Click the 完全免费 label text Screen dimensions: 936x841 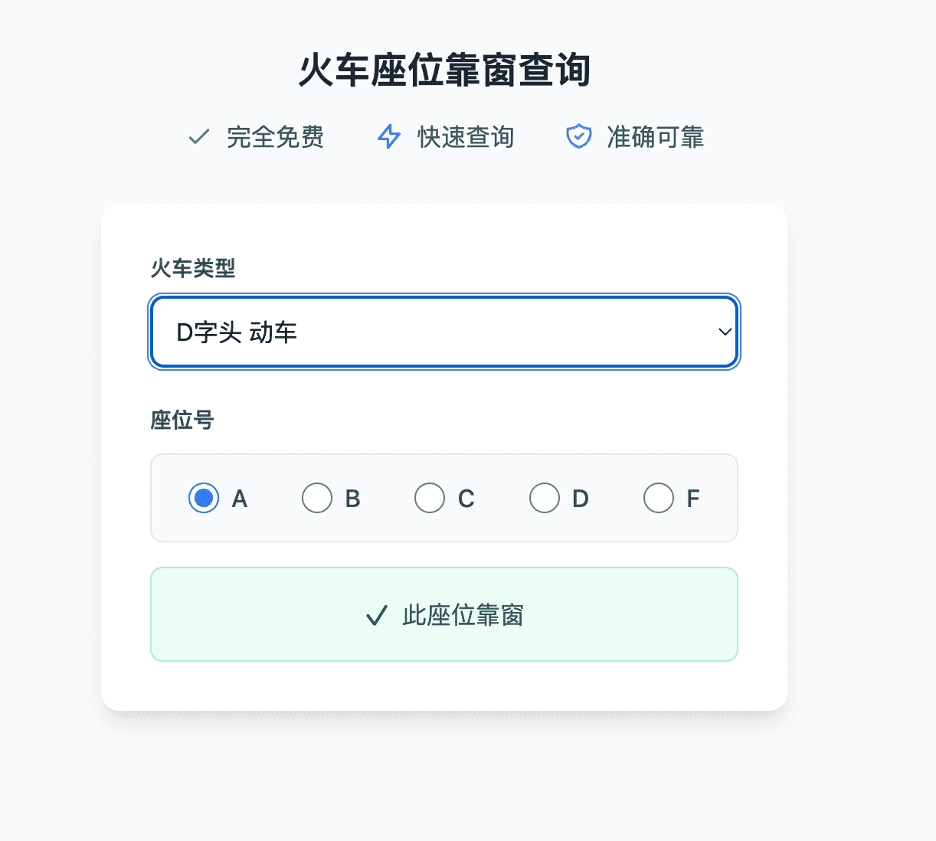pyautogui.click(x=275, y=137)
